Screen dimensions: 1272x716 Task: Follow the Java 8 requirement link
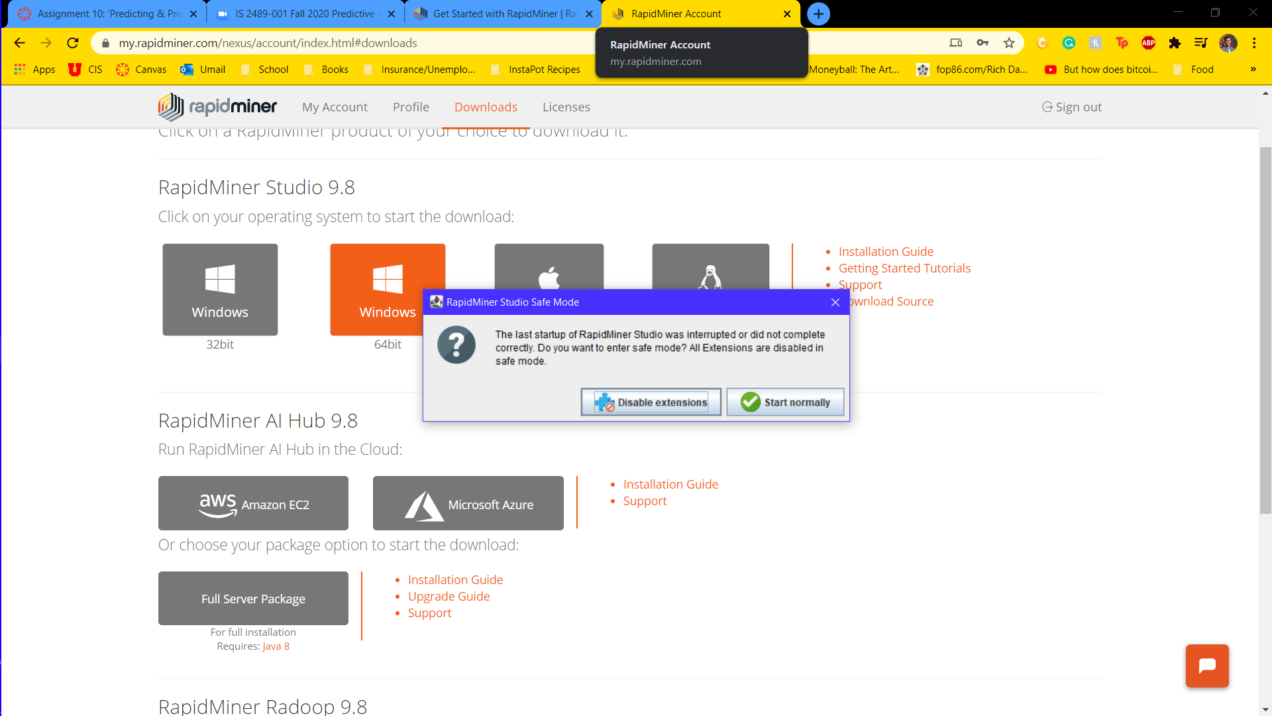276,646
